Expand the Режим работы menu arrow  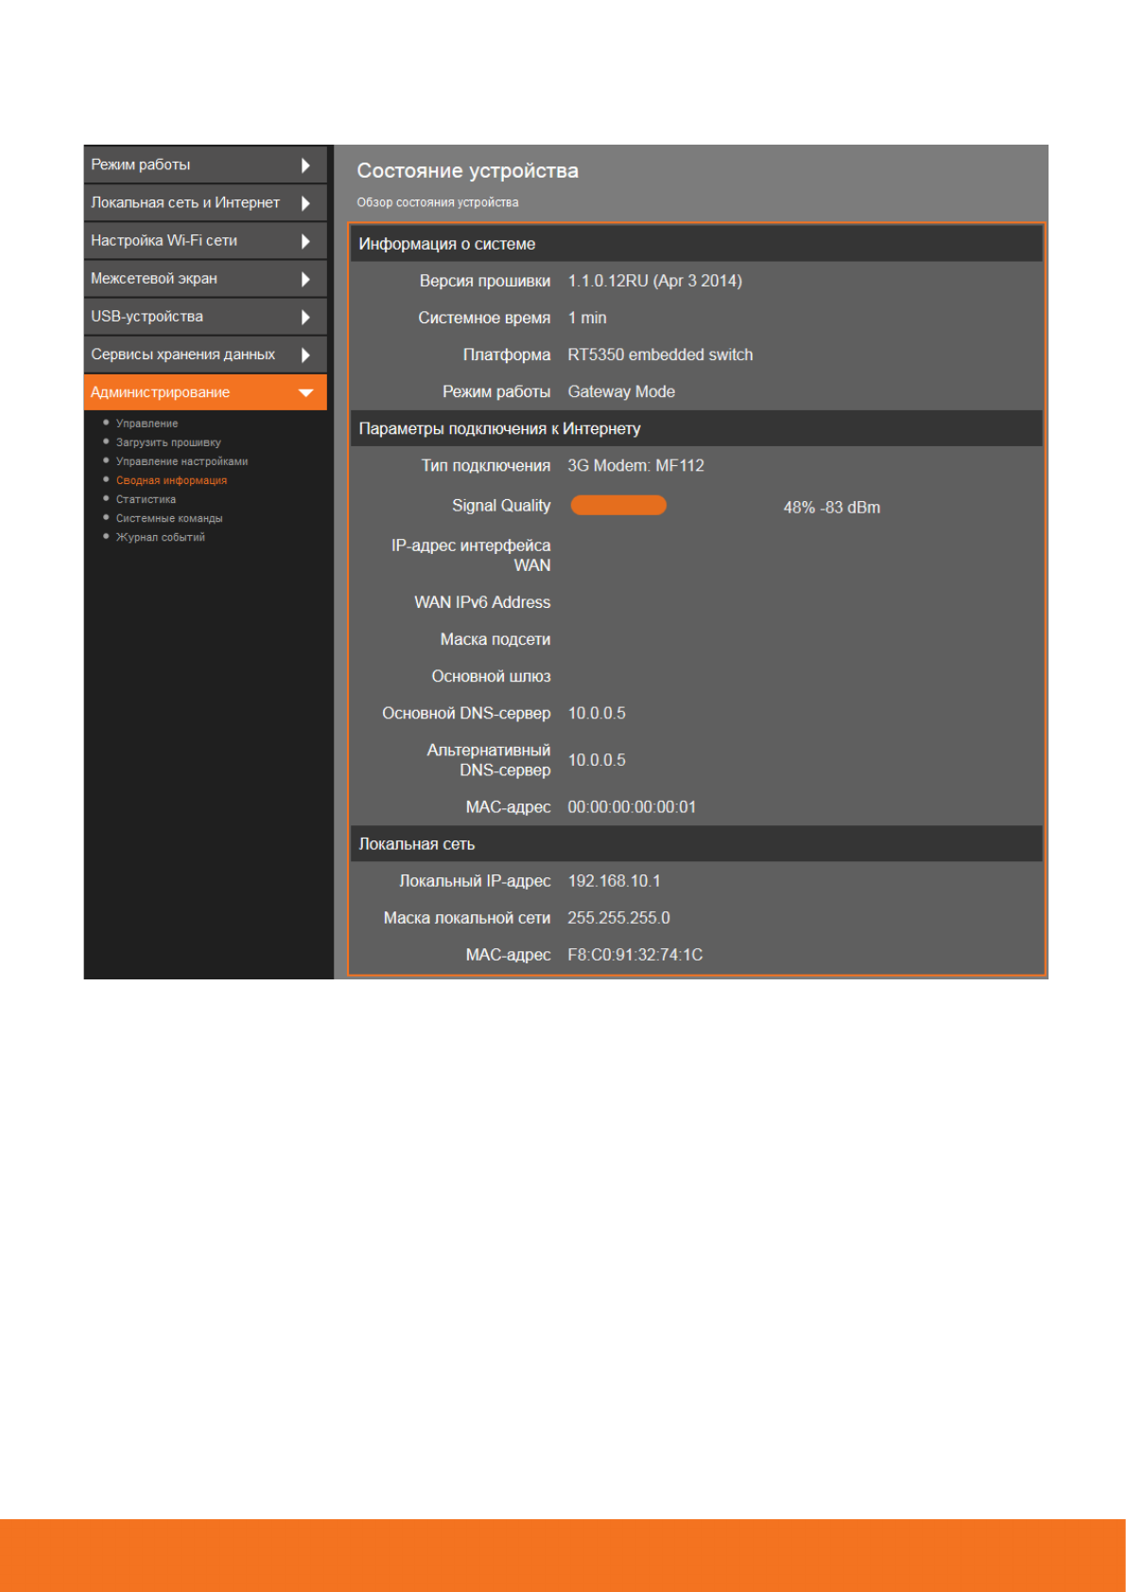[x=305, y=165]
